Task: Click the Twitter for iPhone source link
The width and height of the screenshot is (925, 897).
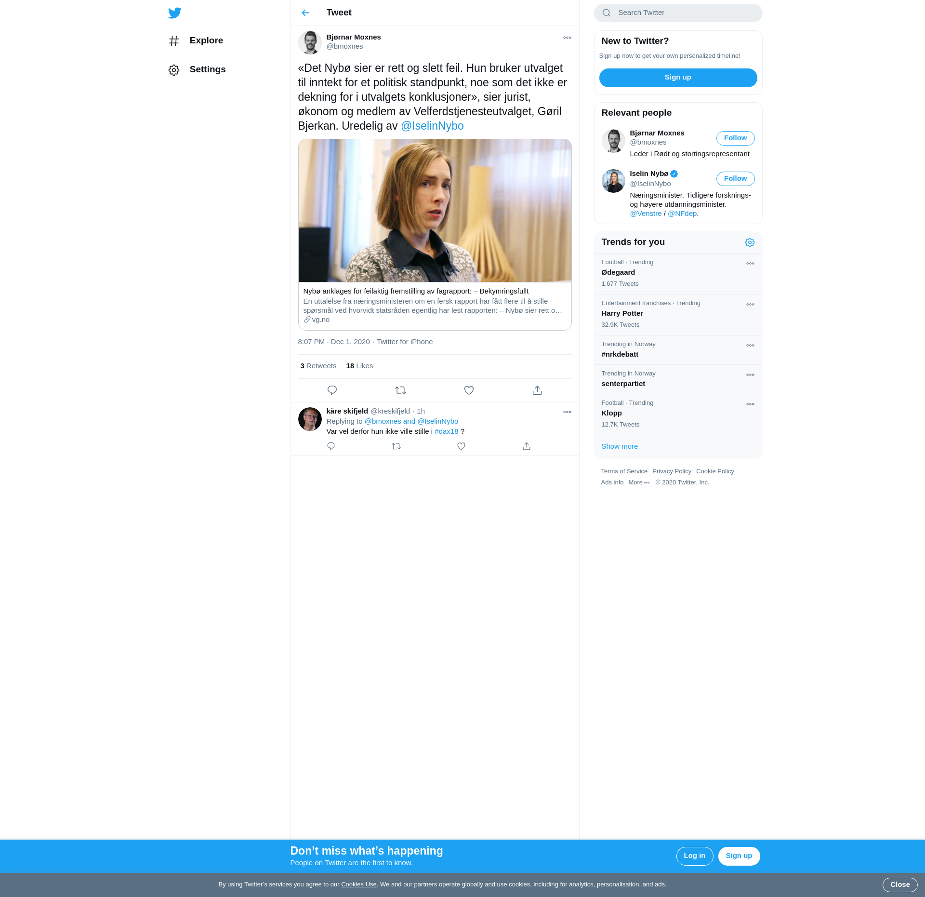Action: (404, 342)
